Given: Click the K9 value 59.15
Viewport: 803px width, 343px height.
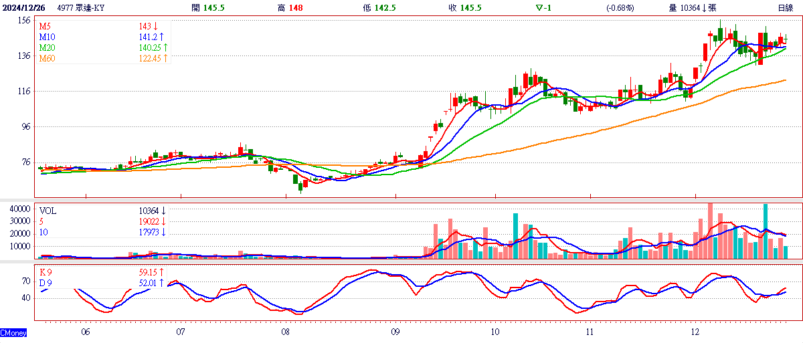Looking at the screenshot, I should coord(149,272).
